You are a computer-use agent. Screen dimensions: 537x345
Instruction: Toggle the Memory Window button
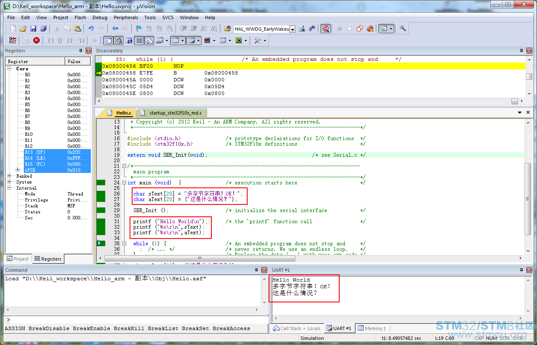point(175,40)
